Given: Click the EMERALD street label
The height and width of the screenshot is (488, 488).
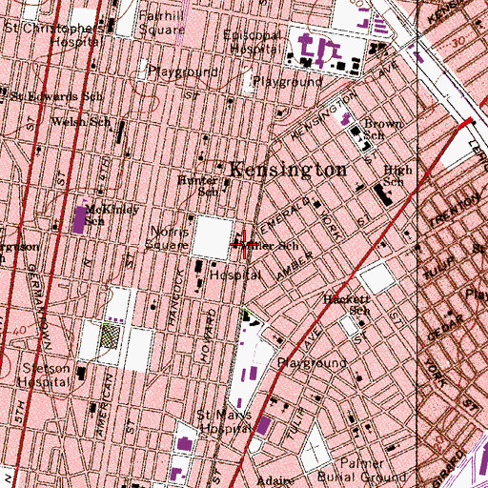Looking at the screenshot, I should [285, 214].
